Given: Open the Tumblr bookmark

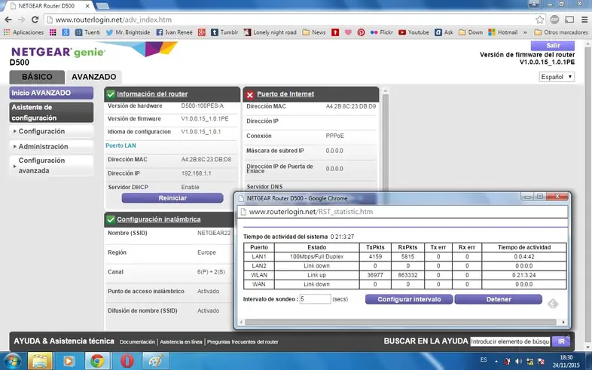Looking at the screenshot, I should (224, 32).
